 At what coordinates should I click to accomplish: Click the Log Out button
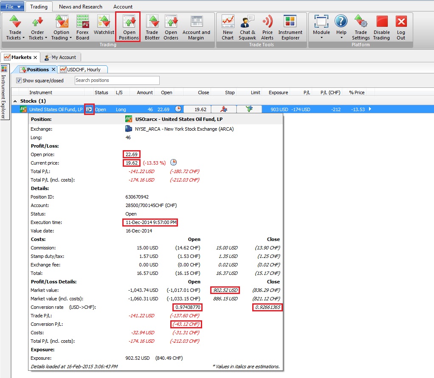pyautogui.click(x=401, y=28)
